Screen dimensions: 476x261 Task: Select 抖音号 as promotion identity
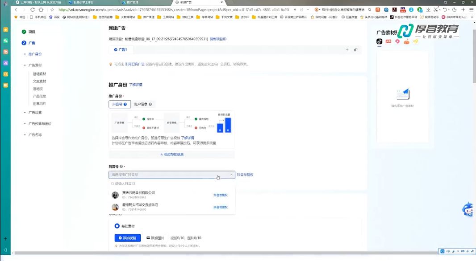click(120, 104)
